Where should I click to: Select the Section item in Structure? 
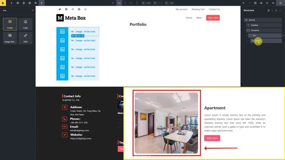(x=262, y=20)
